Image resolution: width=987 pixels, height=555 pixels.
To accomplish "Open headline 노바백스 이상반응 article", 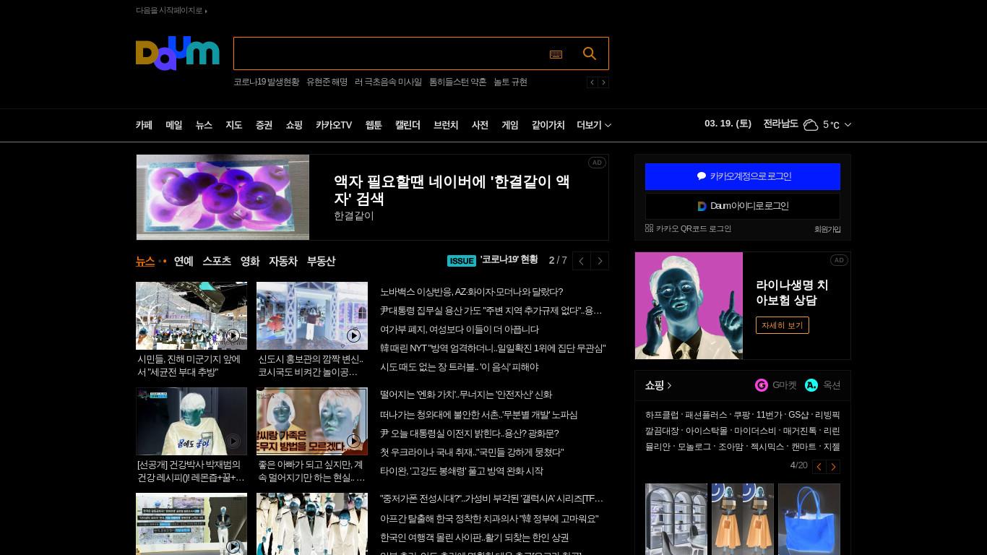I will tap(471, 292).
